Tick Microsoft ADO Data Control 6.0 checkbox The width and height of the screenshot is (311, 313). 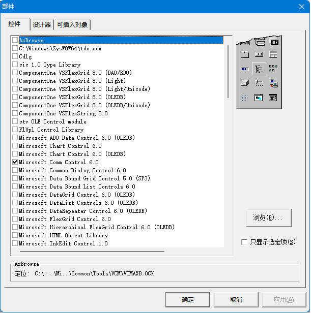[15, 138]
